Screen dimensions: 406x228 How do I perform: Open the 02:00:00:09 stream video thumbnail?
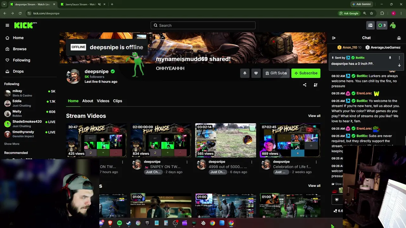click(161, 140)
